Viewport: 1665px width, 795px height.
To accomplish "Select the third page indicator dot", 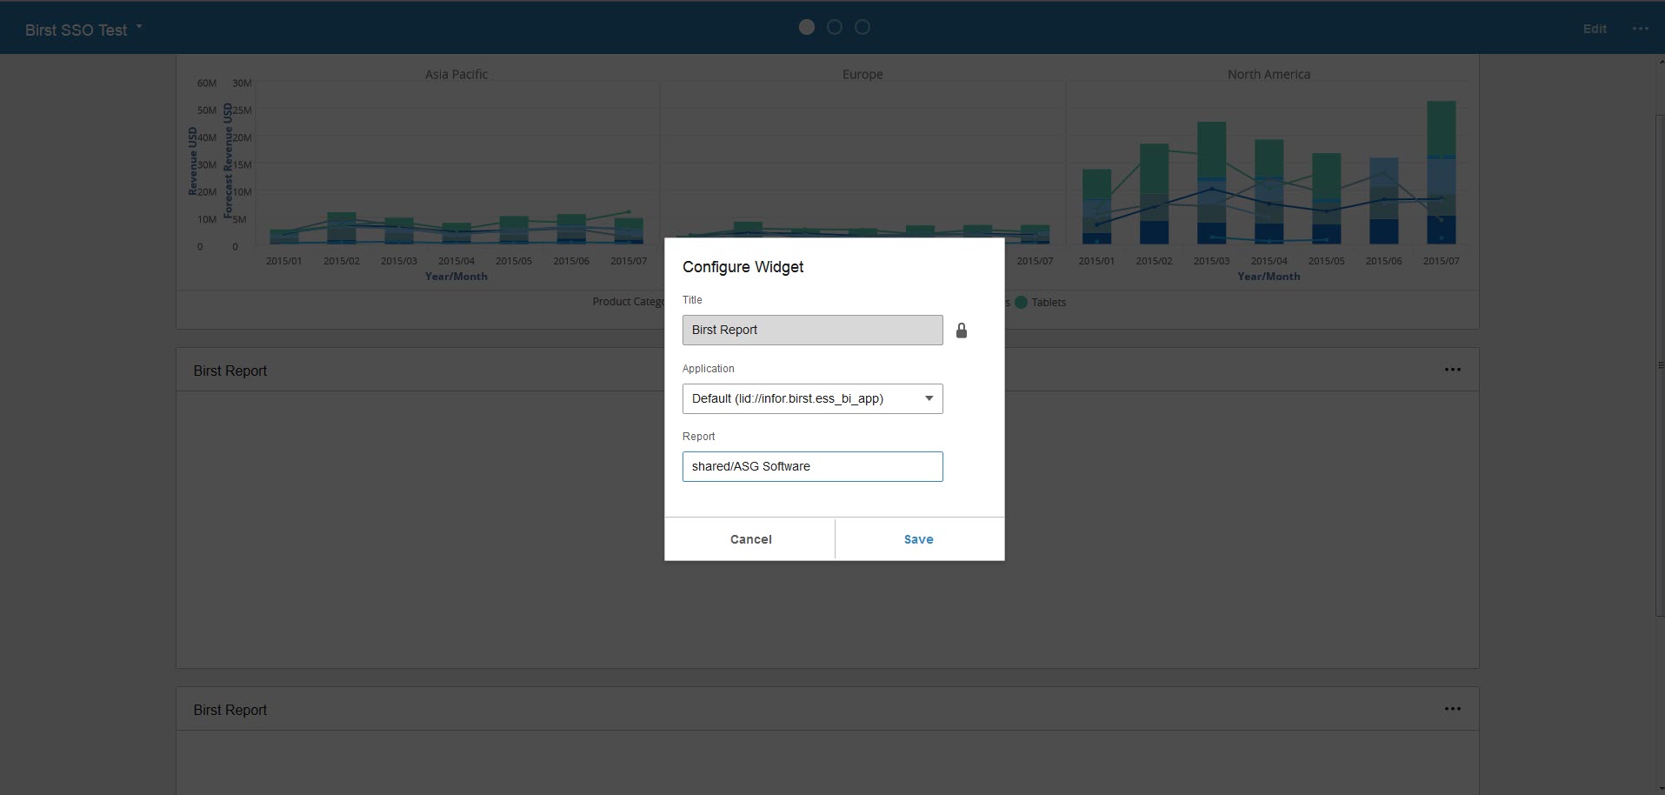I will (862, 27).
